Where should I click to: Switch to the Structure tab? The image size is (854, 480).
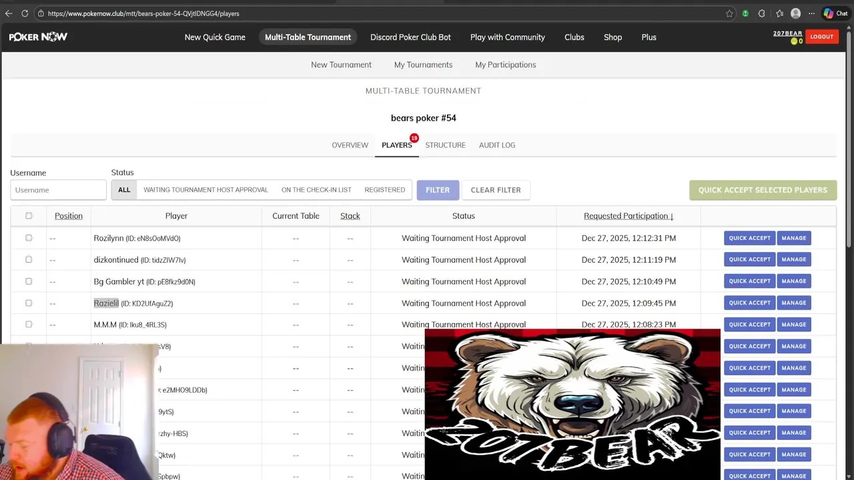pyautogui.click(x=446, y=145)
